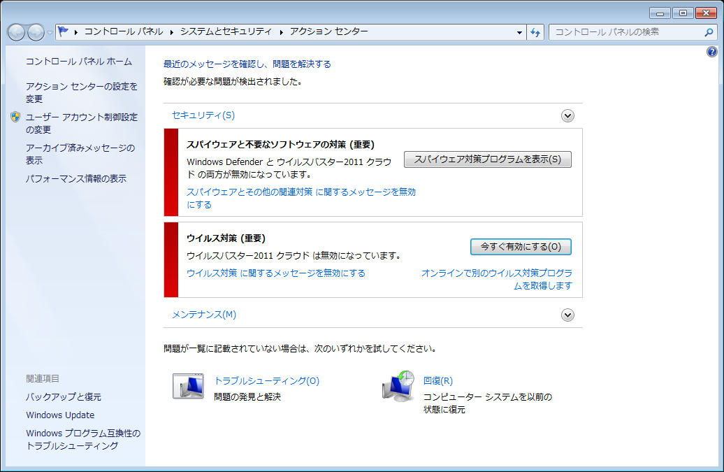Click the troubleshooting monitor icon
Screen dimensions: 724x472
tap(188, 387)
